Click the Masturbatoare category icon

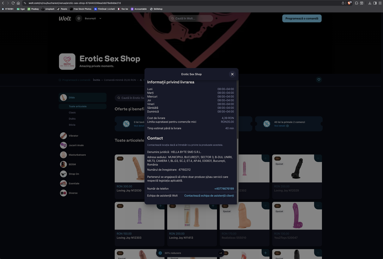63,155
